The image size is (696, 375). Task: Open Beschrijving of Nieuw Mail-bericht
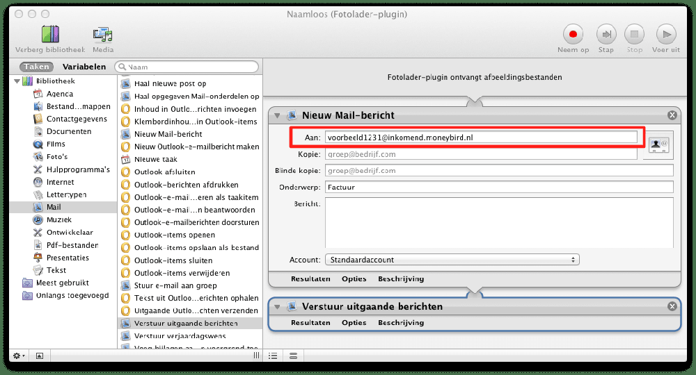tap(401, 279)
